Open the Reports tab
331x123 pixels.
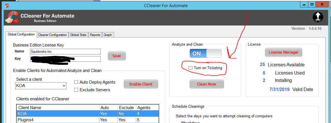point(95,35)
